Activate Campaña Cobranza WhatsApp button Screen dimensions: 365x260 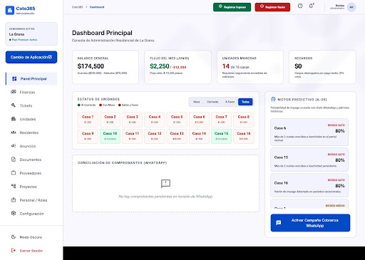pos(310,223)
